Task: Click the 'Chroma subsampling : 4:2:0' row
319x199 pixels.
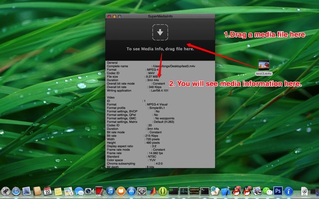Action: (135, 164)
